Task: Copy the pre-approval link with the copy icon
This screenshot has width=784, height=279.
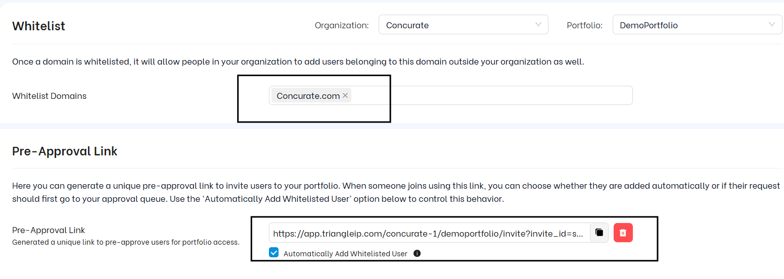Action: [x=599, y=233]
